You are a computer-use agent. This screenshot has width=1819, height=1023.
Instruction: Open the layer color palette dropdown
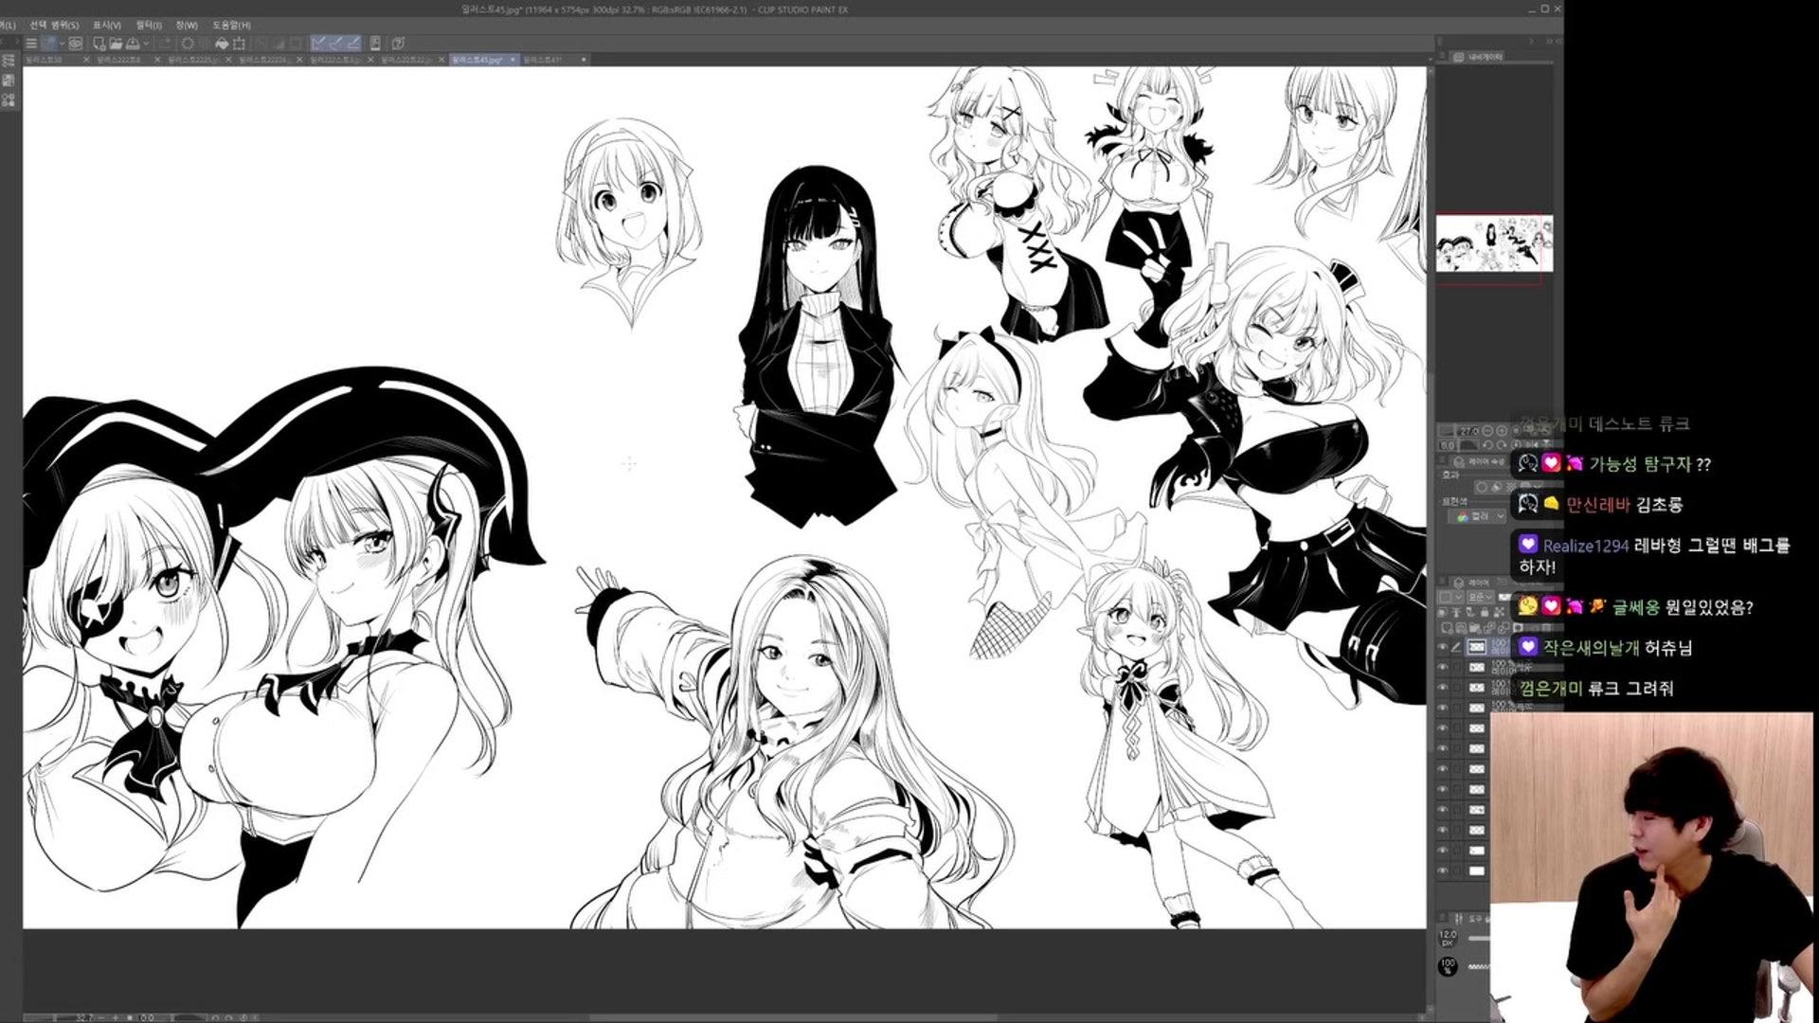(1451, 597)
